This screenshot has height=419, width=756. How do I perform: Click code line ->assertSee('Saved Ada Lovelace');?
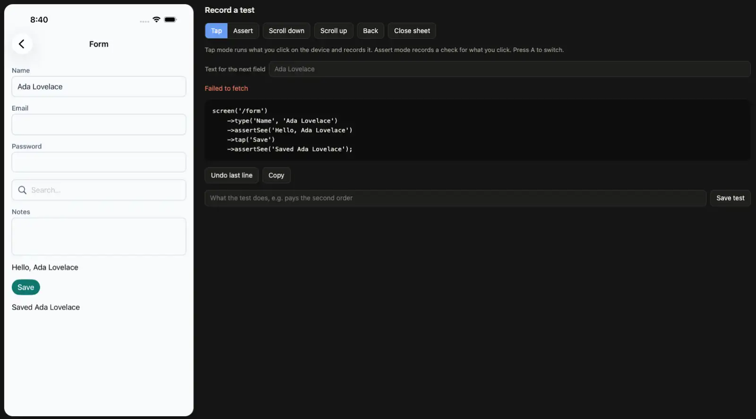click(x=290, y=149)
